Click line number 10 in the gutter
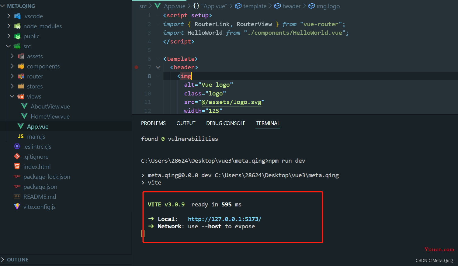This screenshot has height=266, width=458. coord(147,93)
